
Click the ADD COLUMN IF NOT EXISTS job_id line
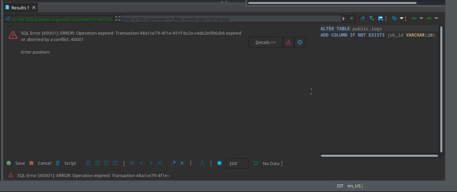pyautogui.click(x=378, y=35)
